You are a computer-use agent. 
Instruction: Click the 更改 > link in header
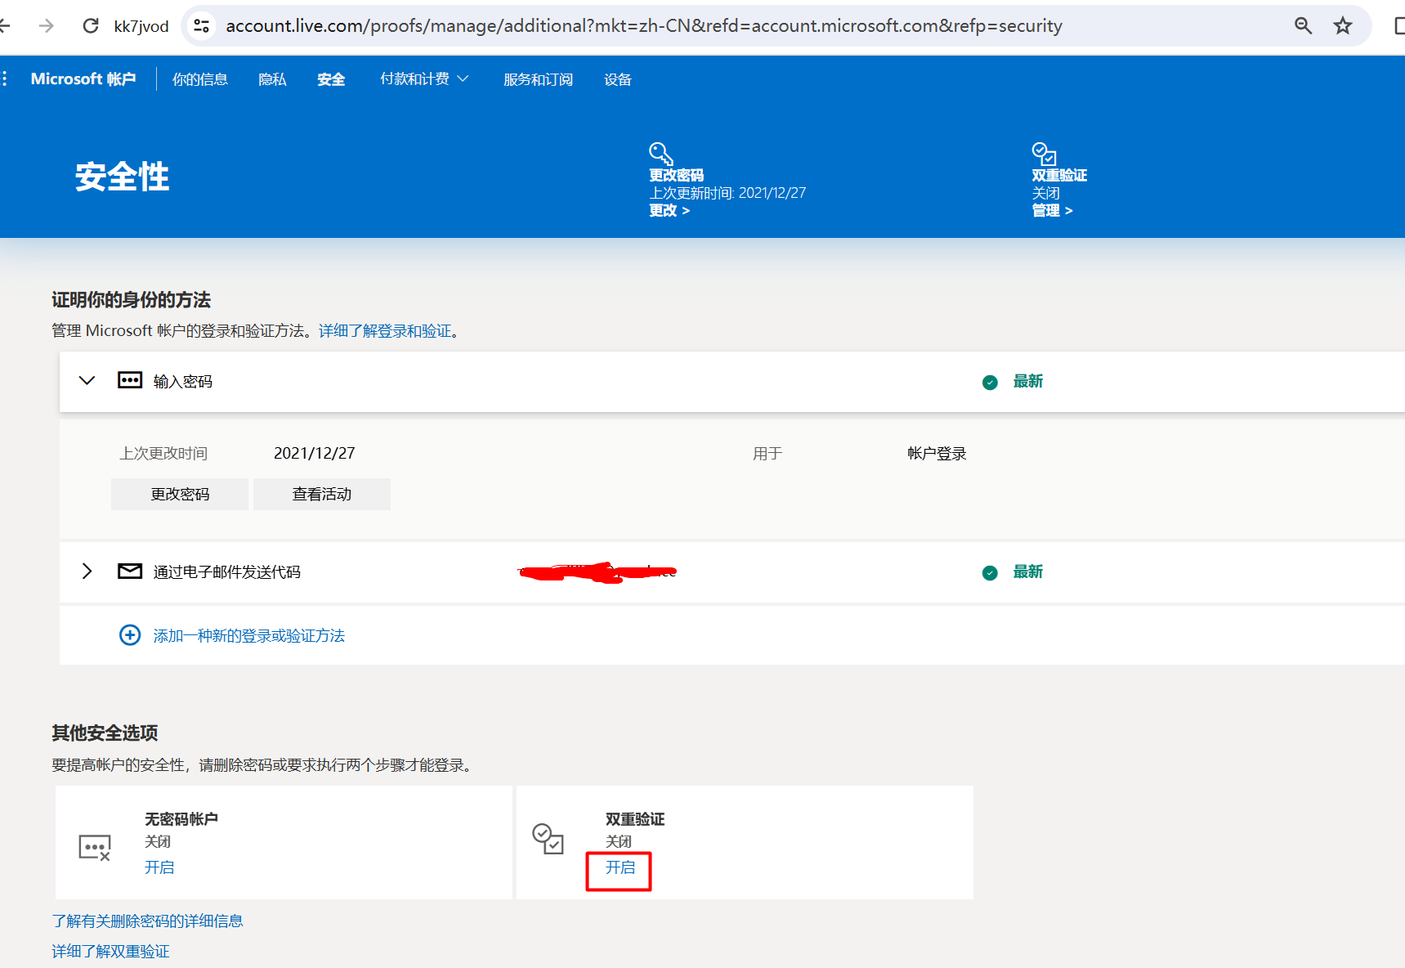[x=669, y=211]
